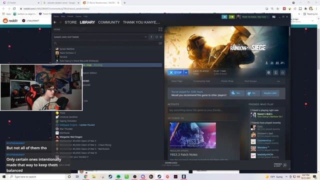The width and height of the screenshot is (320, 180).
Task: Open the THANK YOU KANYE profile section
Action: pos(141,22)
